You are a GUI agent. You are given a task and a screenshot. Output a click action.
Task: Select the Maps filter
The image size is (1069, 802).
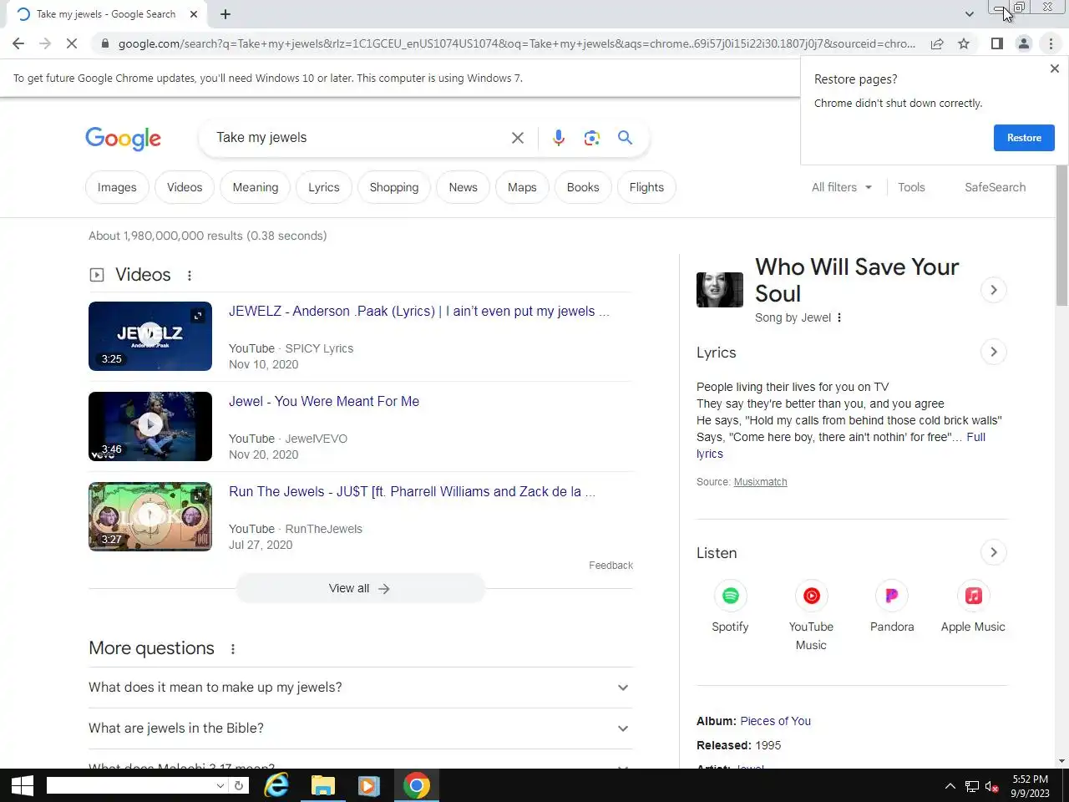(x=522, y=187)
